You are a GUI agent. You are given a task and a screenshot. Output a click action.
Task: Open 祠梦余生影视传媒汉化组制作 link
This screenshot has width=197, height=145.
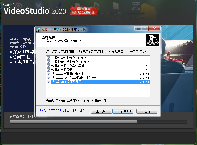point(63,110)
